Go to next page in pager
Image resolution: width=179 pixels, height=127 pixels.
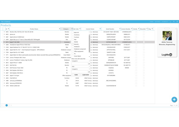(x=9, y=105)
